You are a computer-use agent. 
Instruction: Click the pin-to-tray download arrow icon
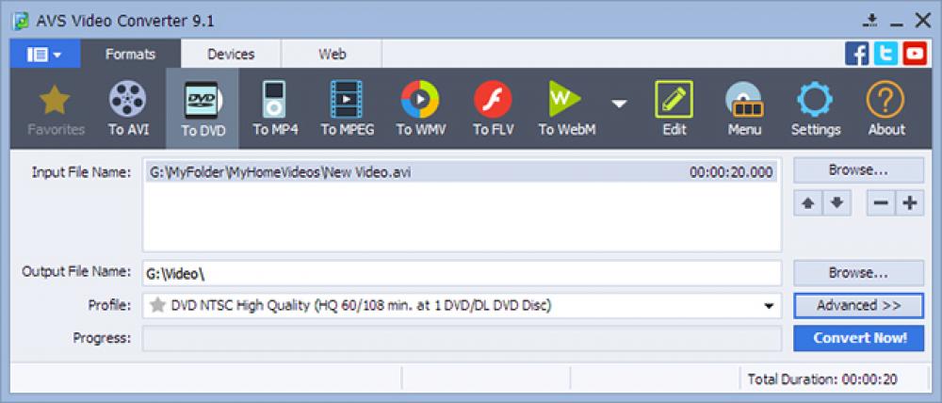point(870,21)
